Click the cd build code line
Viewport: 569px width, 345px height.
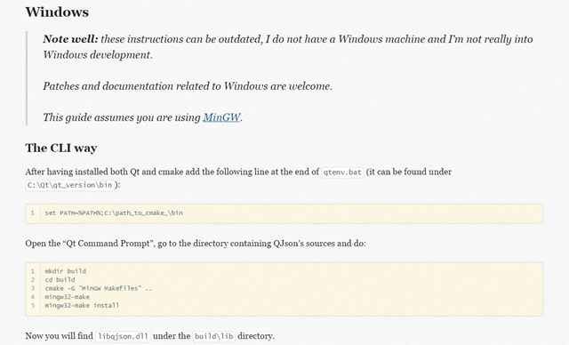pyautogui.click(x=60, y=280)
